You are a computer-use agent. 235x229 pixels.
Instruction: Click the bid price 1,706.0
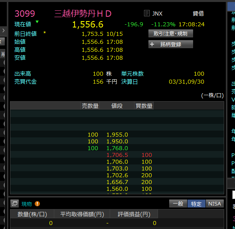coord(117,162)
